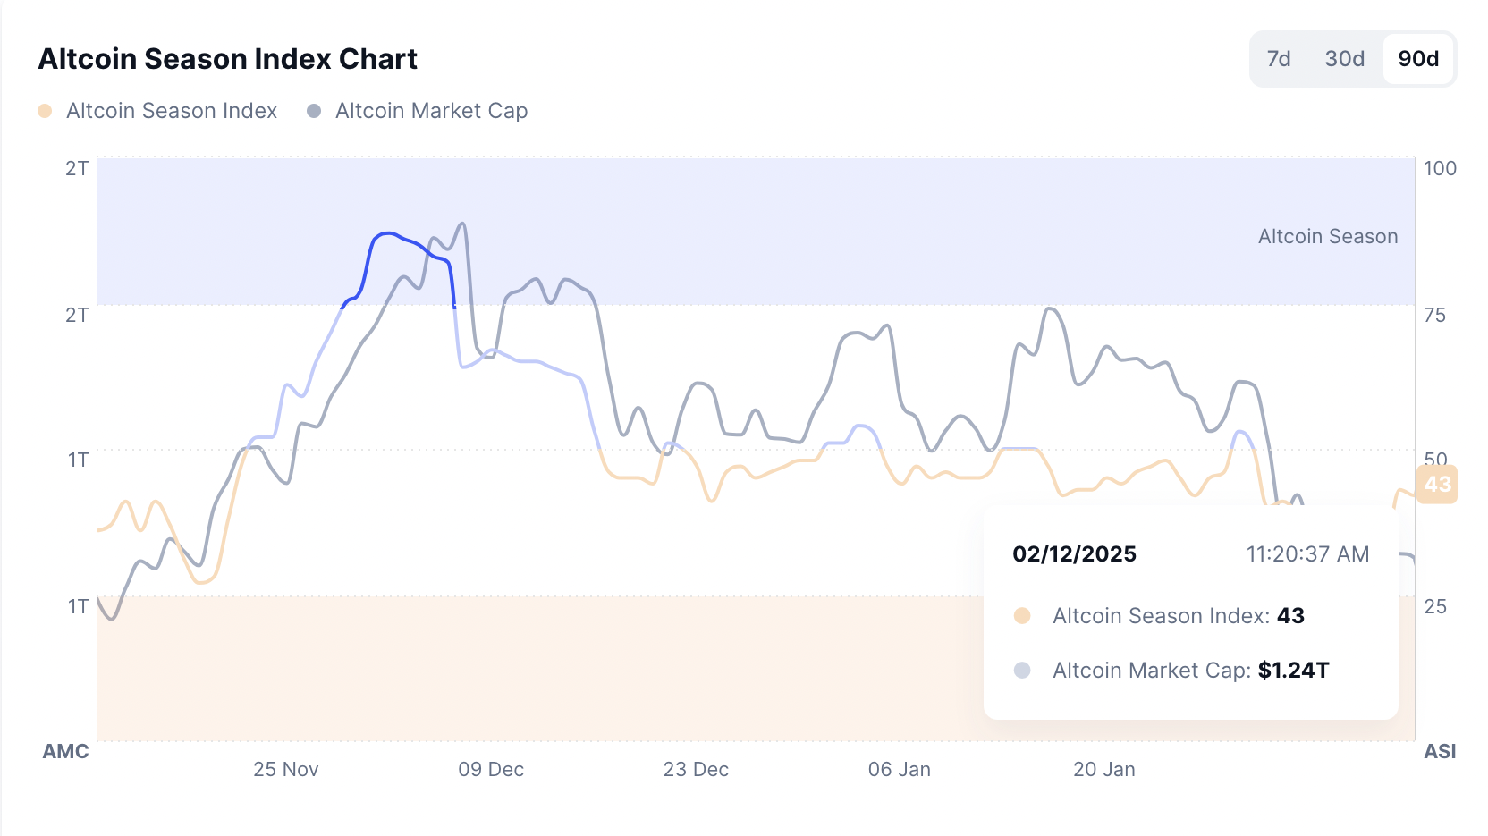Image resolution: width=1488 pixels, height=836 pixels.
Task: Select the 30d time range
Action: 1344,59
